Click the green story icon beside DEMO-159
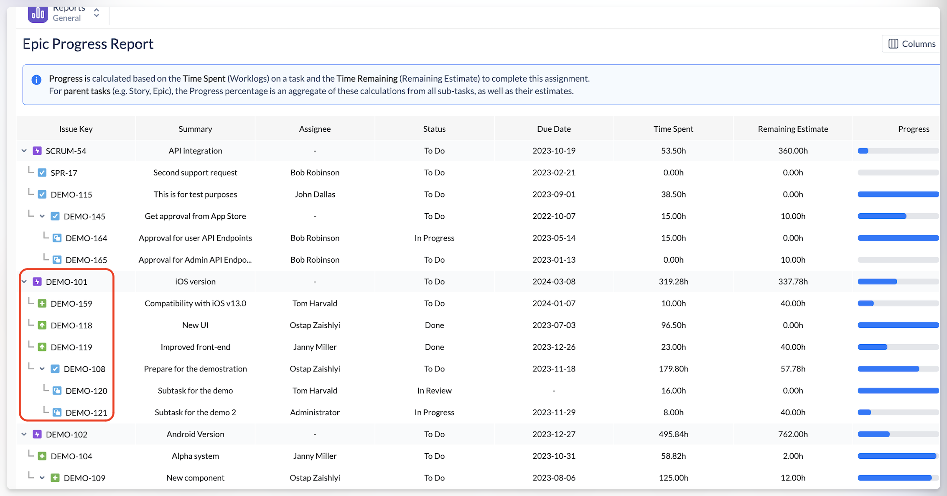Viewport: 947px width, 496px height. [42, 303]
